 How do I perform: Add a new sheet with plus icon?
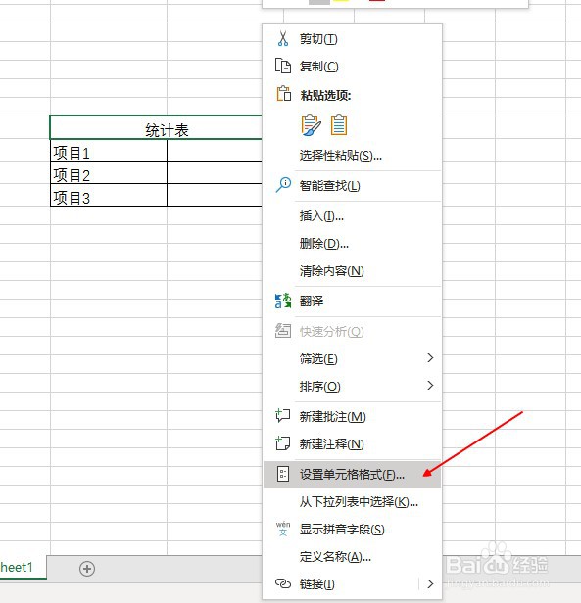tap(87, 569)
